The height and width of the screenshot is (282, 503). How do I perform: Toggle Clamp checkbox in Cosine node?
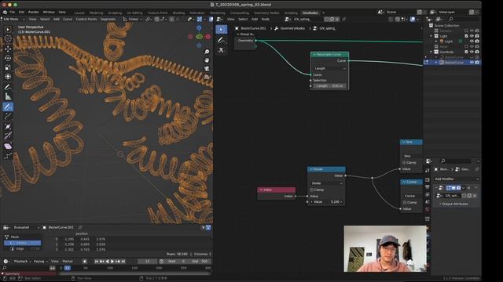pos(405,202)
